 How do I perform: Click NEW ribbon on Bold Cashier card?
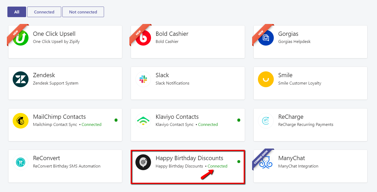pos(139,33)
